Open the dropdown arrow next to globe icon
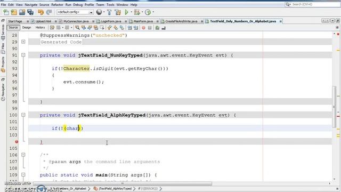Image resolution: width=341 pixels, height=192 pixels. (104, 12)
